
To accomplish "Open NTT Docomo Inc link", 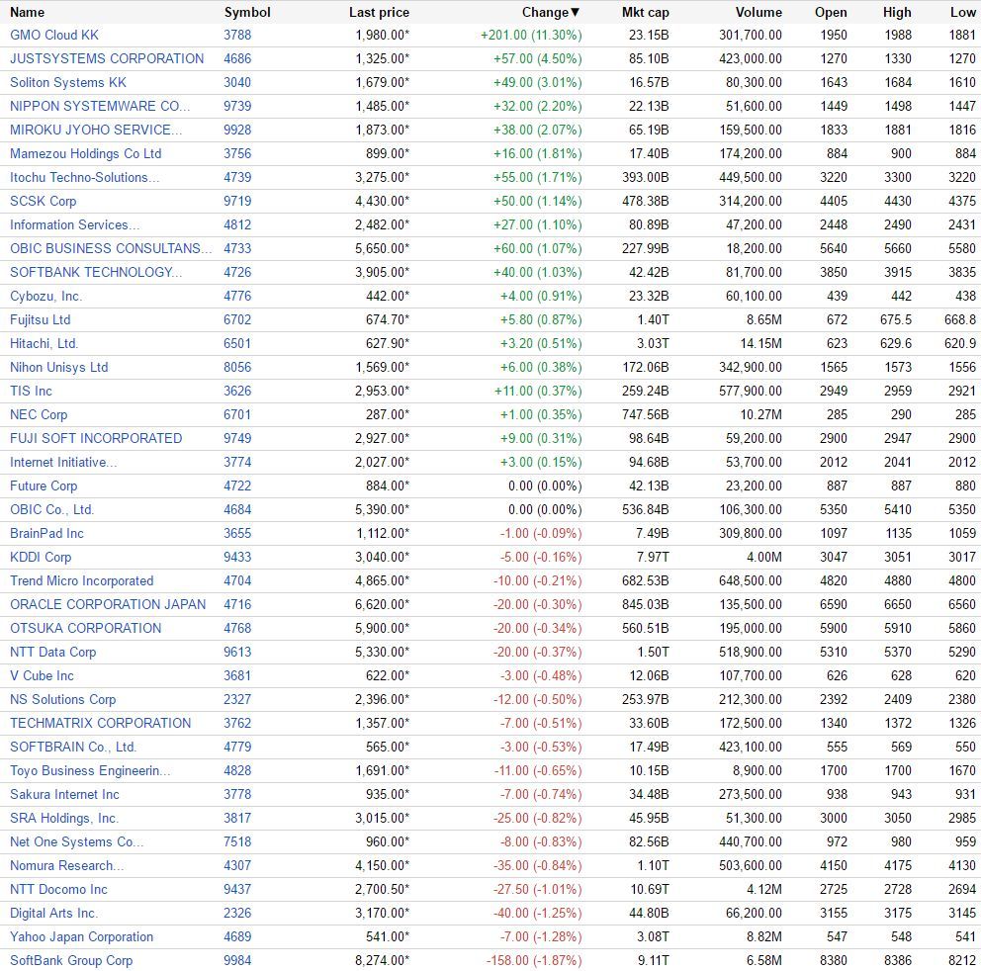I will click(58, 891).
